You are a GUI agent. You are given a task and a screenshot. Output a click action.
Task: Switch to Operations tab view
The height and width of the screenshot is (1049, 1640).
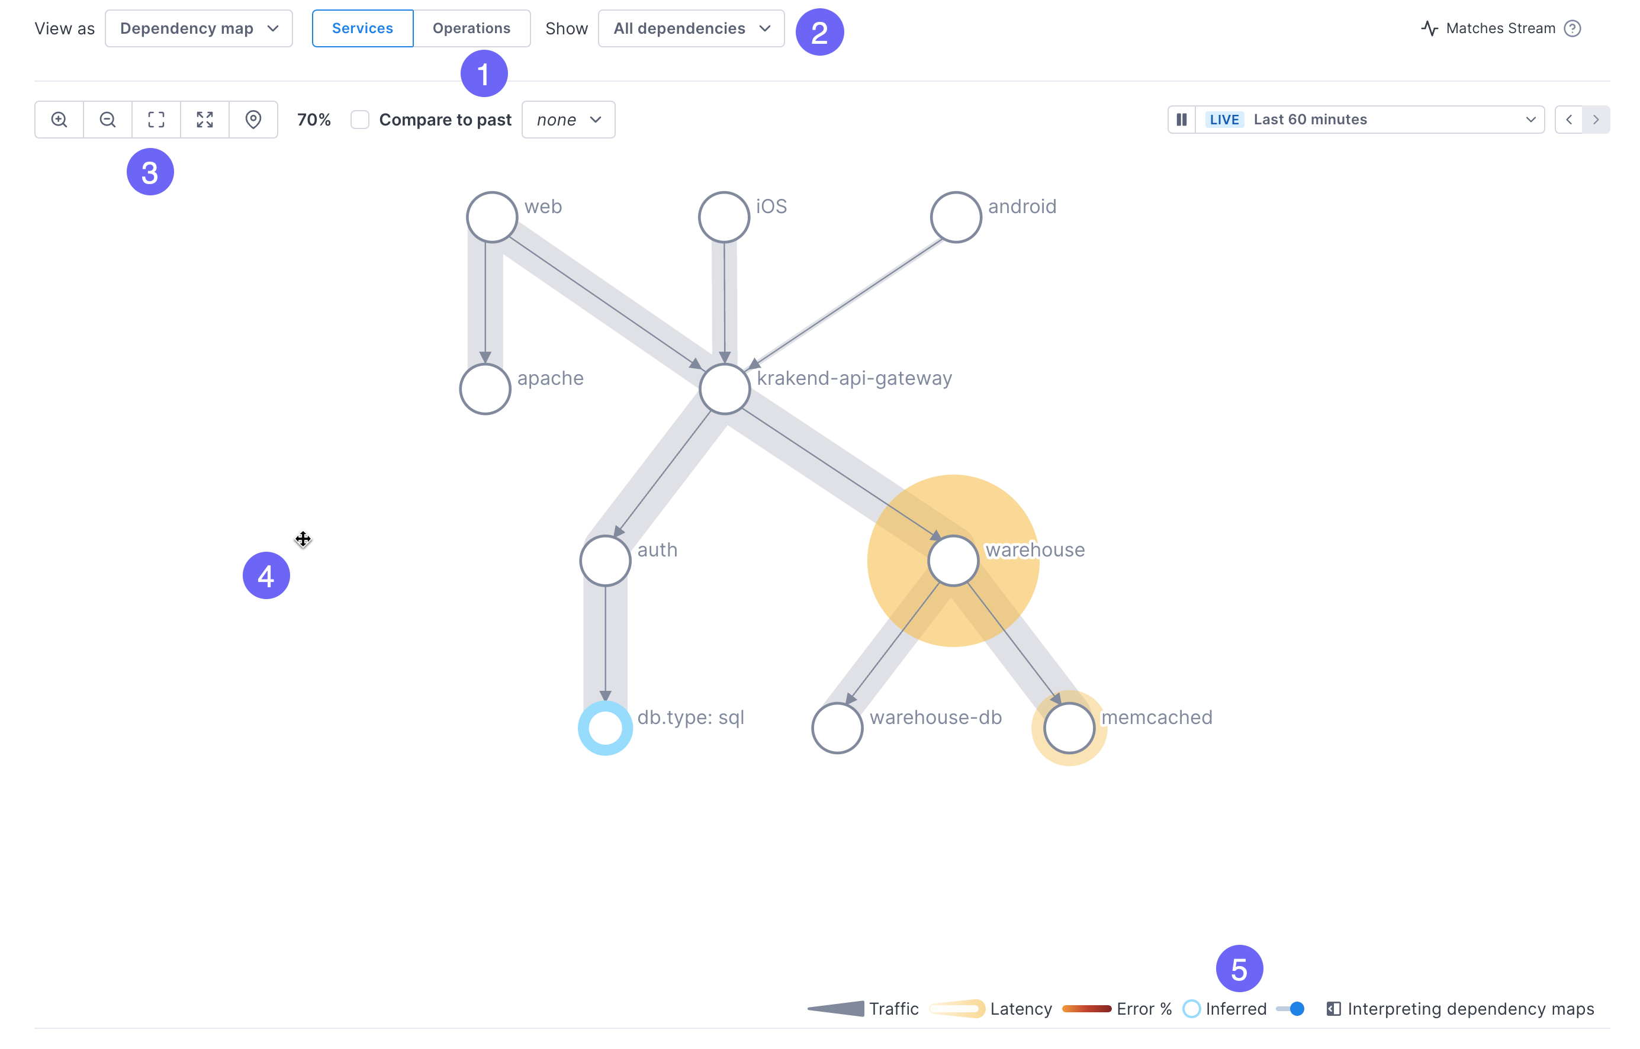(471, 27)
